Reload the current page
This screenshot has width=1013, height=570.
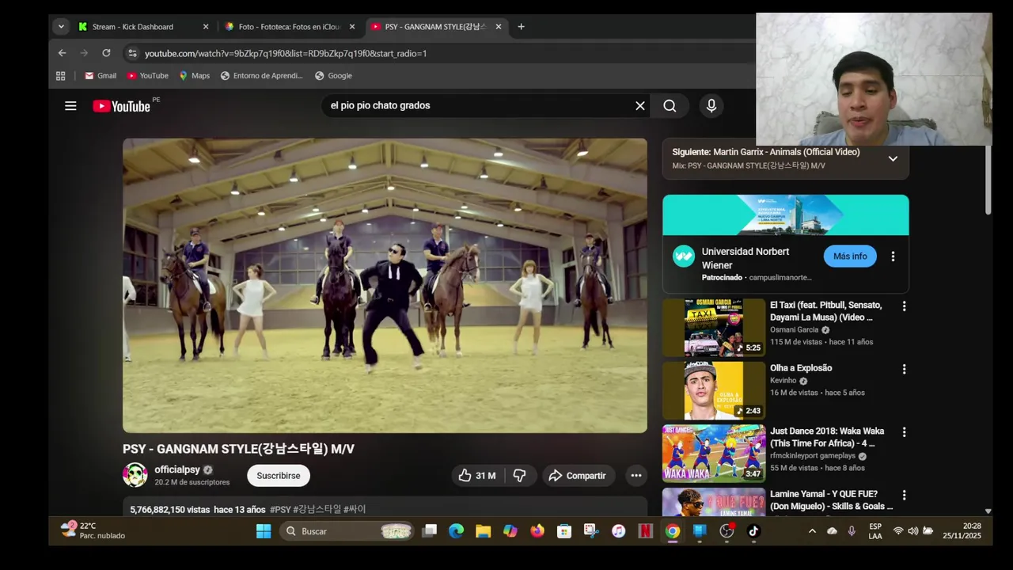pyautogui.click(x=106, y=53)
